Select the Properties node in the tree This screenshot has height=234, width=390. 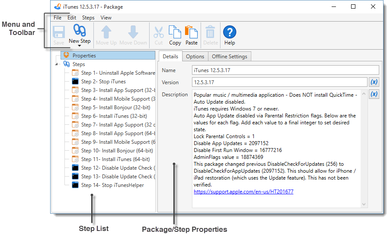pos(108,55)
